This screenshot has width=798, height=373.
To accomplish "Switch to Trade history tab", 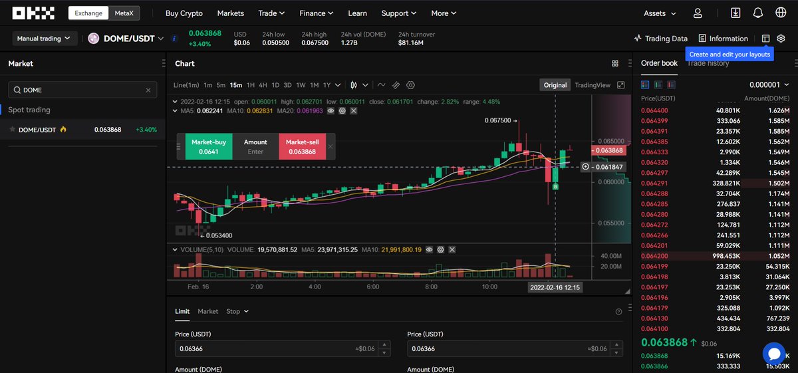I will pyautogui.click(x=708, y=63).
